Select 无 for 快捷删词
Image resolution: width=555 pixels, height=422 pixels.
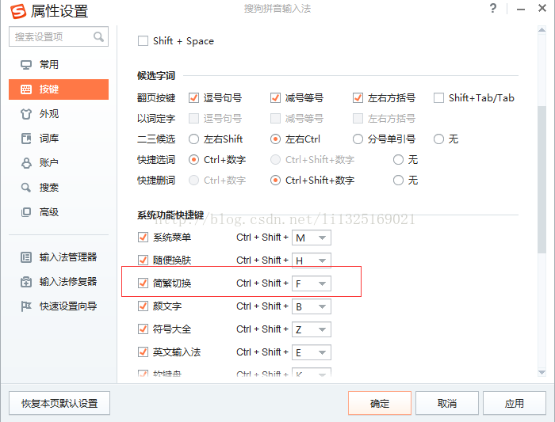point(398,181)
